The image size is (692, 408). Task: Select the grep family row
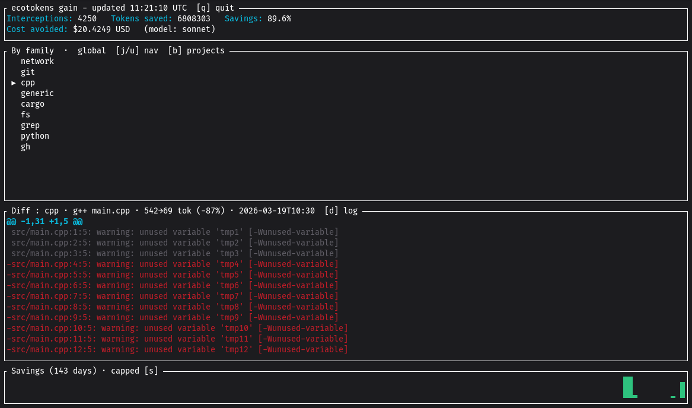[x=30, y=125]
